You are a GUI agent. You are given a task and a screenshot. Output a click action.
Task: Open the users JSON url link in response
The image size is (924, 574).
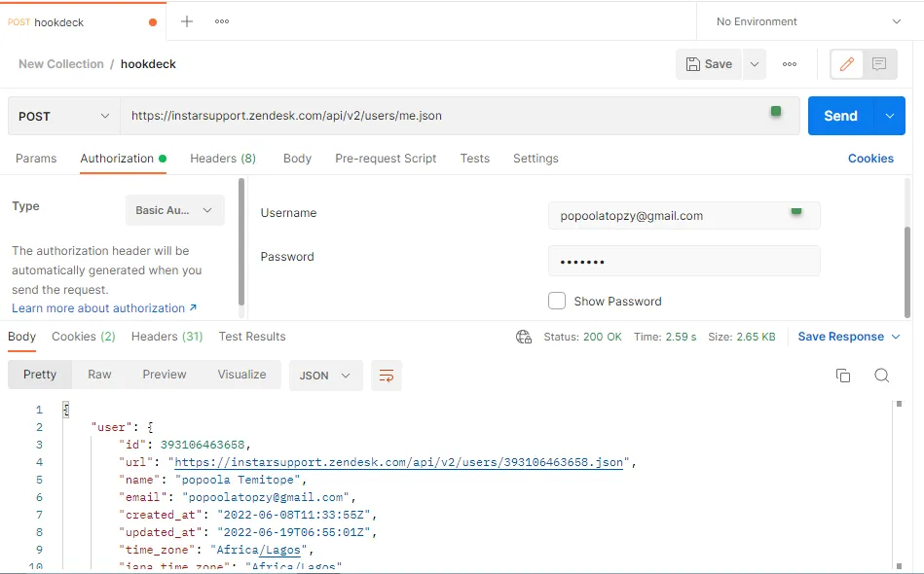(399, 462)
